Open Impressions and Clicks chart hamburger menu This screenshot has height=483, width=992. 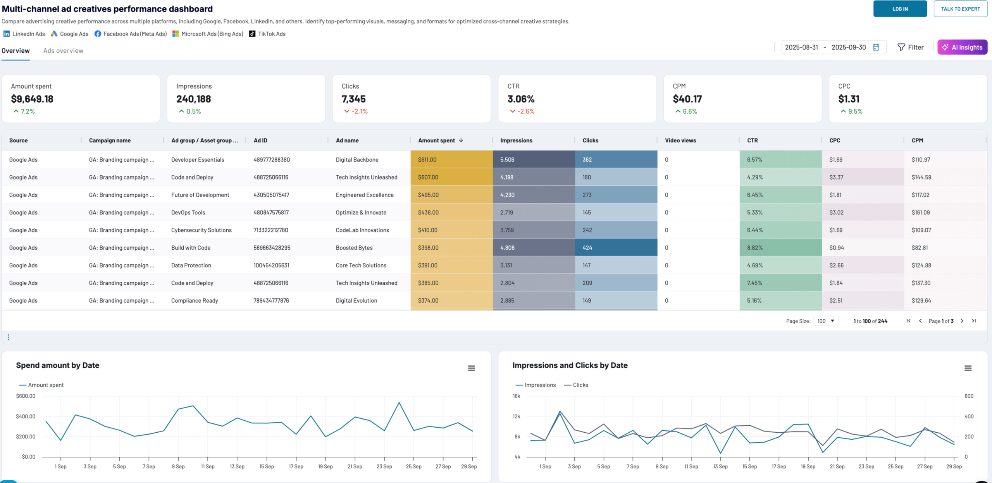pos(968,368)
